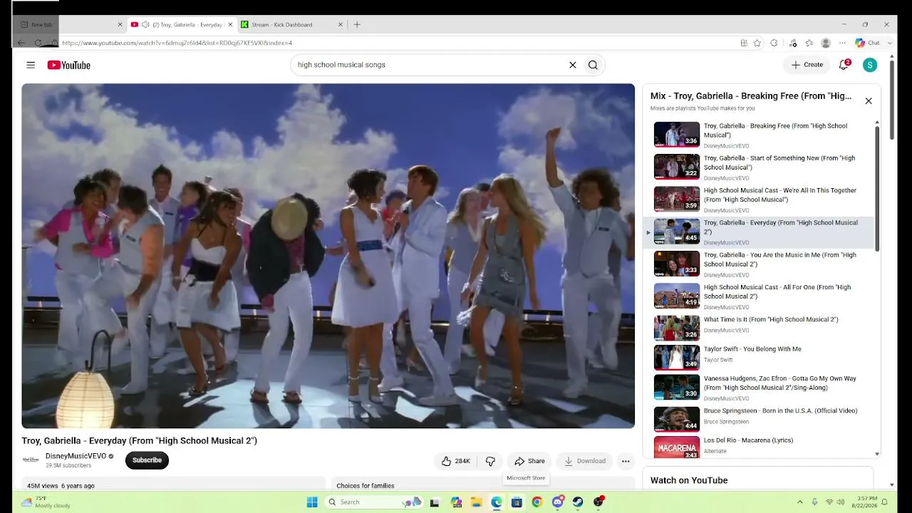Play Gotta Go My Own Way thumbnail
Image resolution: width=912 pixels, height=513 pixels.
[x=677, y=387]
